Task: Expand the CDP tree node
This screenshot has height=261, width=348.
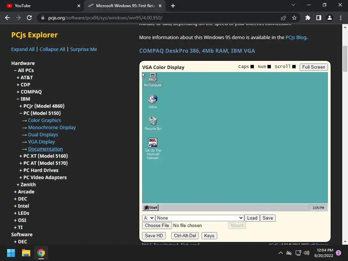Action: tap(23, 85)
